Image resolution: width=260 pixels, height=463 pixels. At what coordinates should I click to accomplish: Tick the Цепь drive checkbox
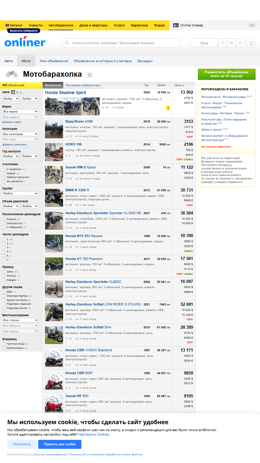click(x=4, y=272)
